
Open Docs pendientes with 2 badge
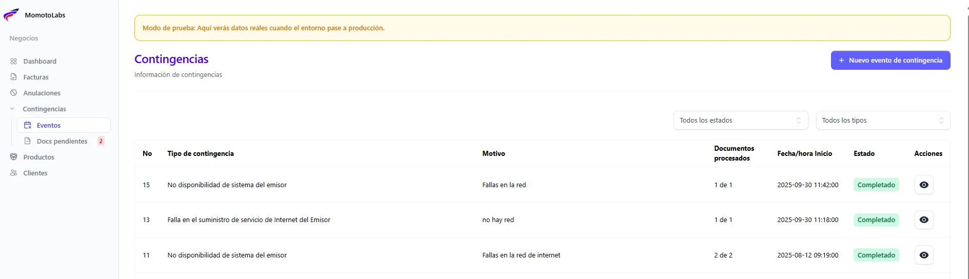pos(62,141)
